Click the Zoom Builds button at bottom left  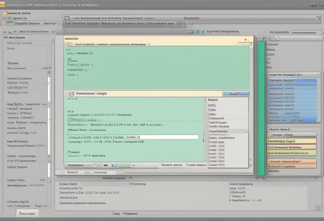pos(27,213)
